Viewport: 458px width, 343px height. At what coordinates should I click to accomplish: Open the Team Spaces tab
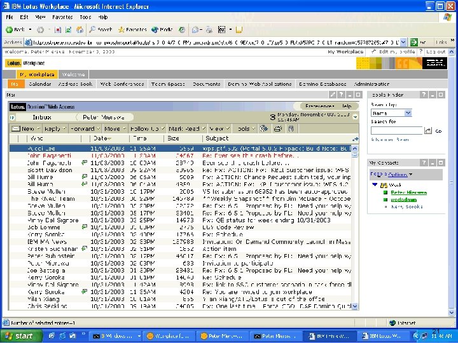pyautogui.click(x=168, y=84)
